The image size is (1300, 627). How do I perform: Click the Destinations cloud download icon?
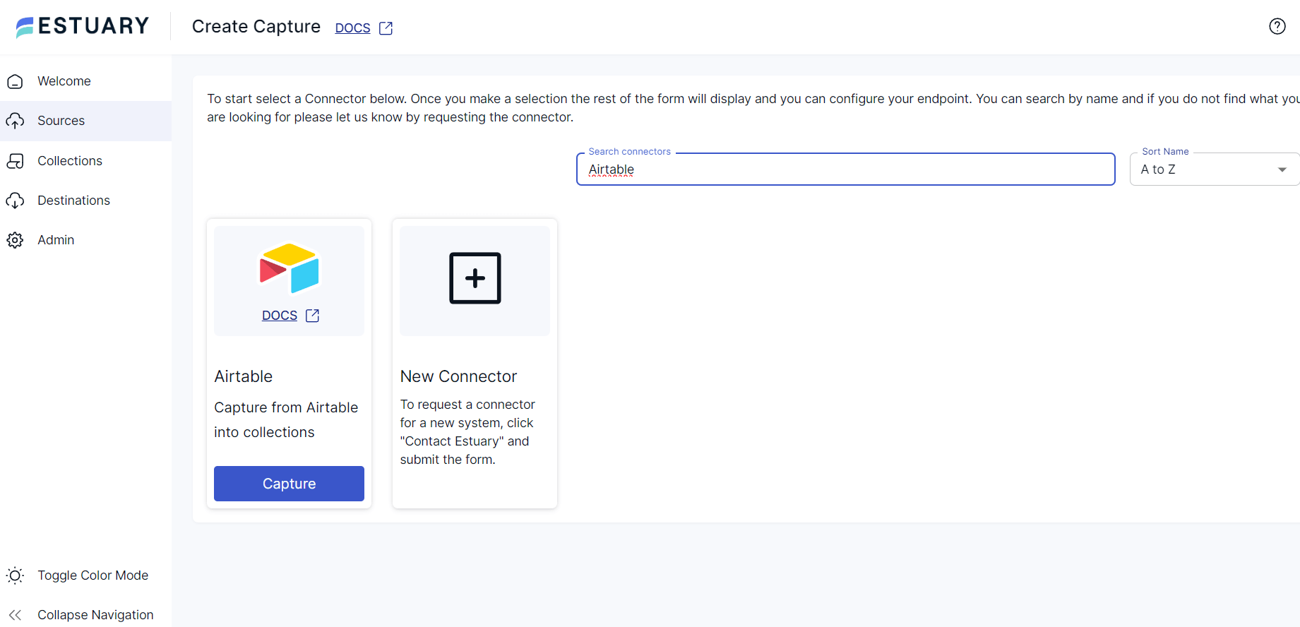pos(15,201)
